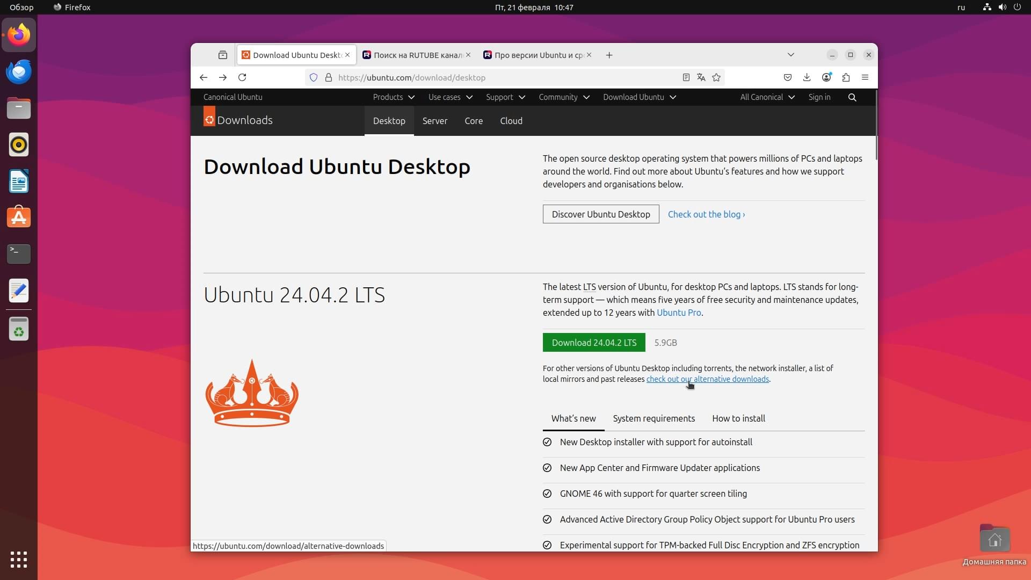Viewport: 1031px width, 580px height.
Task: Show applications grid in dock
Action: pyautogui.click(x=19, y=559)
